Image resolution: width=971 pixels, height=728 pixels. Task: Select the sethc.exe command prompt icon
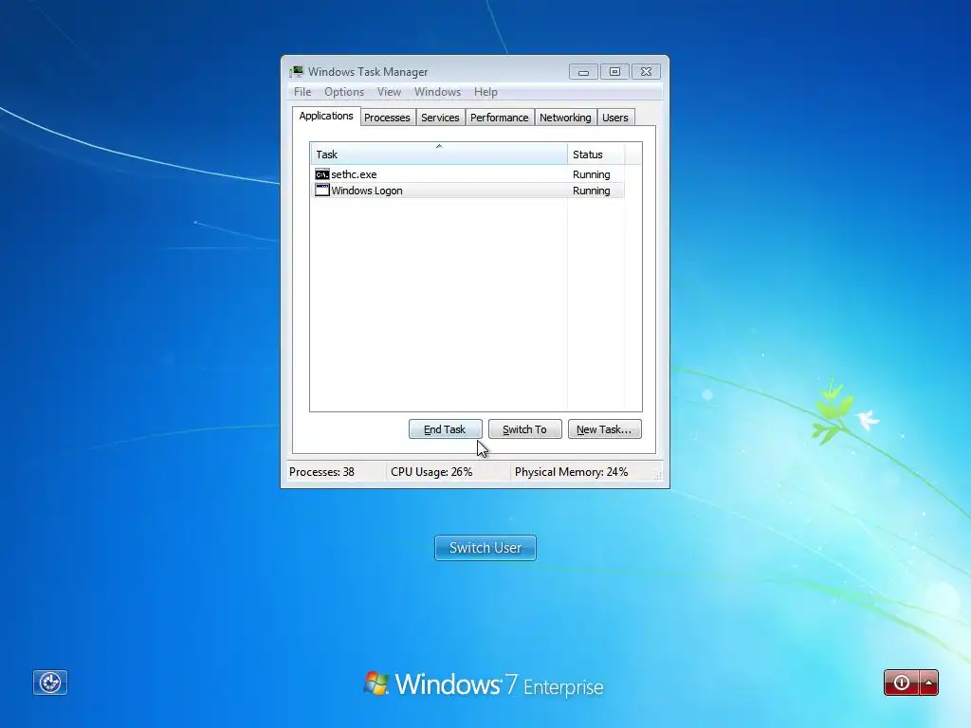point(322,174)
